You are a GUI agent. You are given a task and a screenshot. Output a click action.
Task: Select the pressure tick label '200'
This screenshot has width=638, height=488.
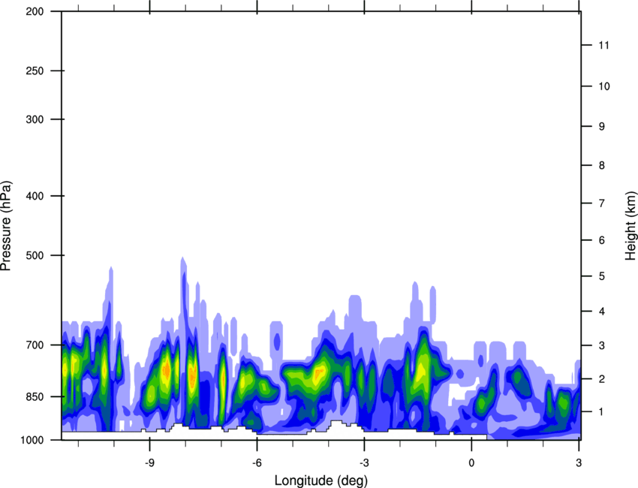click(x=35, y=12)
